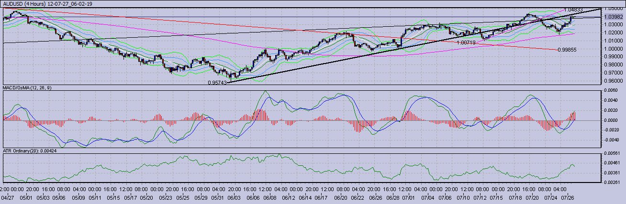Viewport: 626px width, 204px height.
Task: Click the 06/20 date marker
Action: (341, 197)
